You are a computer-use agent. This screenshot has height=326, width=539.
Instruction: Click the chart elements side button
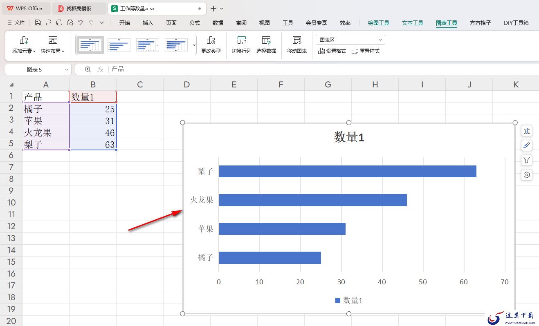pyautogui.click(x=527, y=131)
